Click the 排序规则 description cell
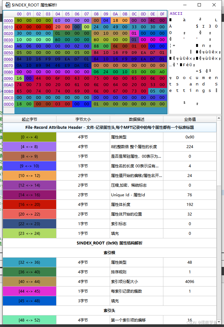This screenshot has width=224, height=327. [x=136, y=272]
